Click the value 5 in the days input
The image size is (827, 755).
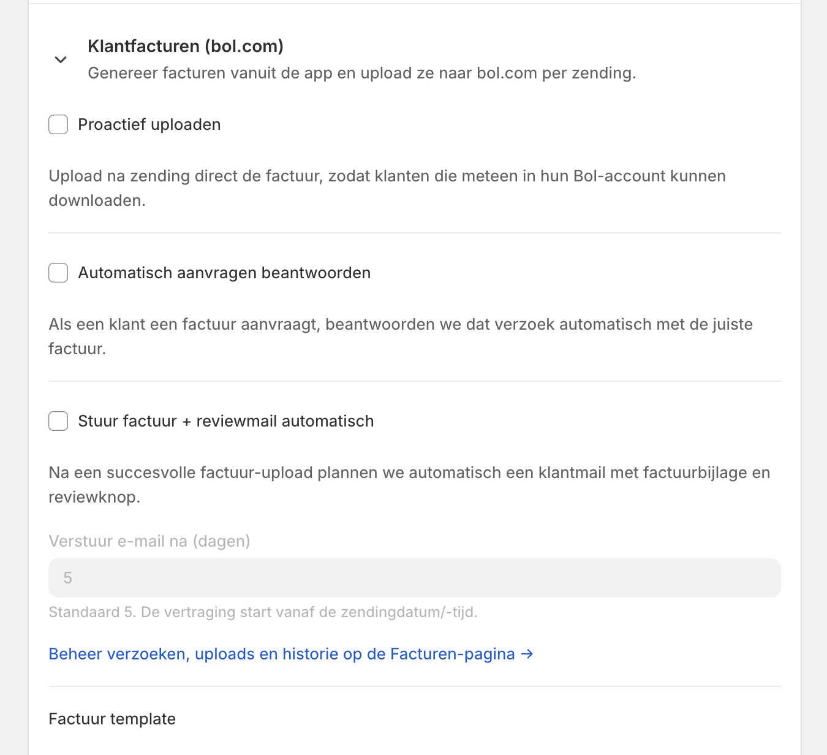pos(68,578)
